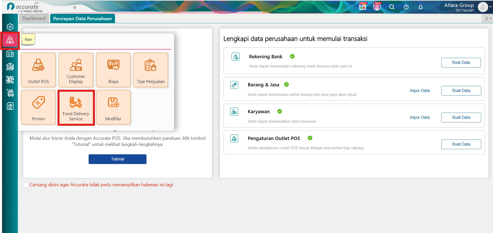Open the NEW mascot character icon

click(377, 6)
